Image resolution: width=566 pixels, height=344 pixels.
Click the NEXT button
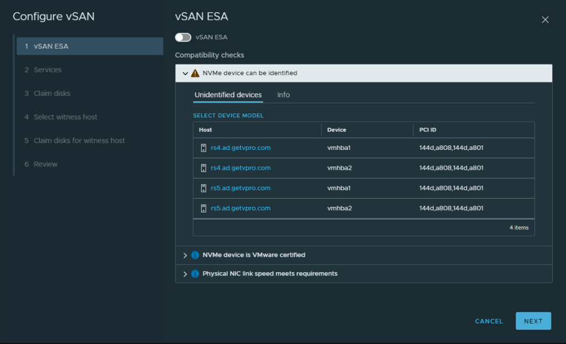[533, 321]
